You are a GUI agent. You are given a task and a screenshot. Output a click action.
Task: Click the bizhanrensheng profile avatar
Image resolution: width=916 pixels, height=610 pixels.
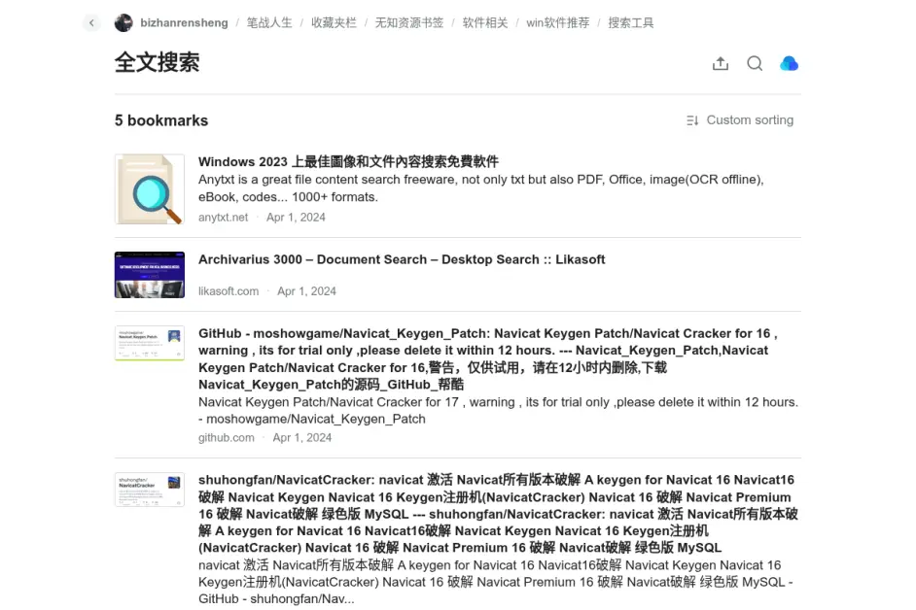coord(123,22)
